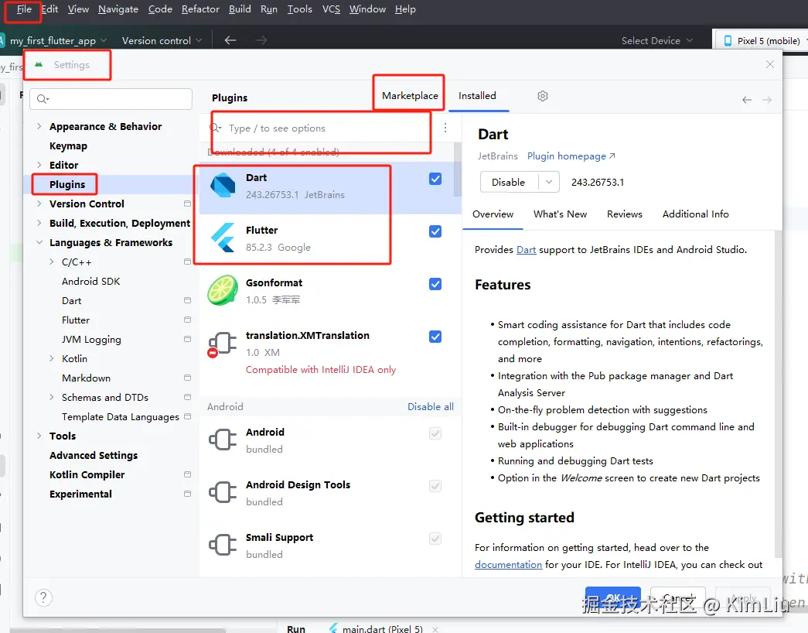Click Disable all for Android plugins

point(430,407)
